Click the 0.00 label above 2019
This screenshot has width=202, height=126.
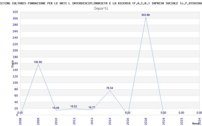pyautogui.click(x=163, y=113)
